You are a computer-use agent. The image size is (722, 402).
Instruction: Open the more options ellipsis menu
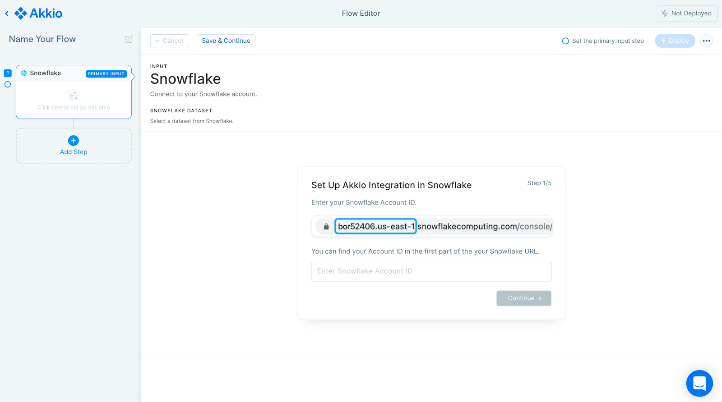706,41
